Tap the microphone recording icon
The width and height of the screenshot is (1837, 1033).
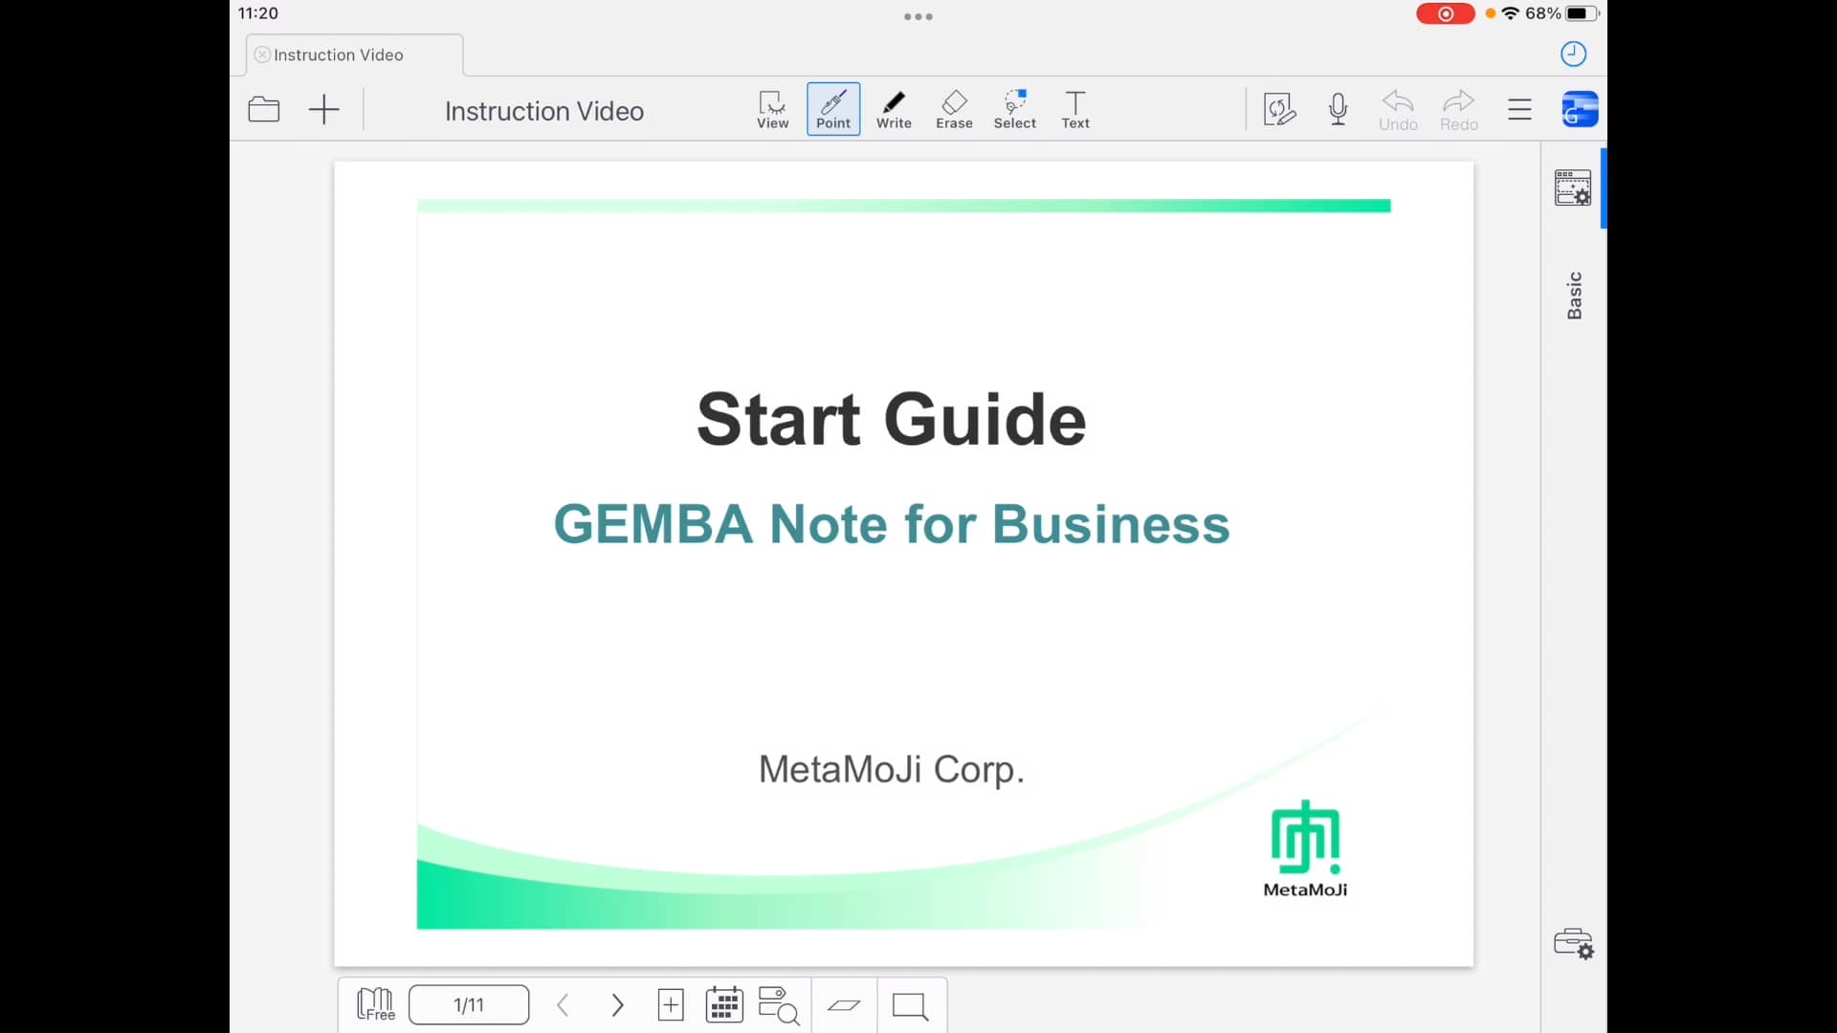pos(1339,109)
